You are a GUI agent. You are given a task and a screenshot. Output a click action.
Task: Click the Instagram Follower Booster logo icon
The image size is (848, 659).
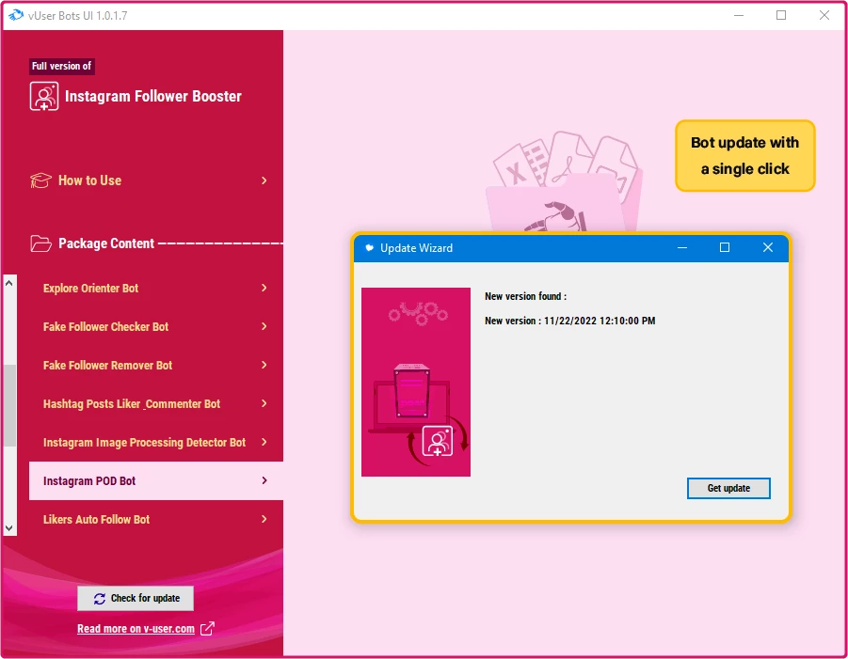(44, 96)
